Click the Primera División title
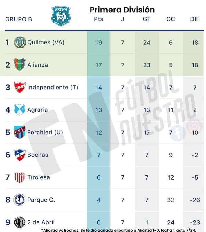Viewport: 206px width, 232px height. (122, 10)
